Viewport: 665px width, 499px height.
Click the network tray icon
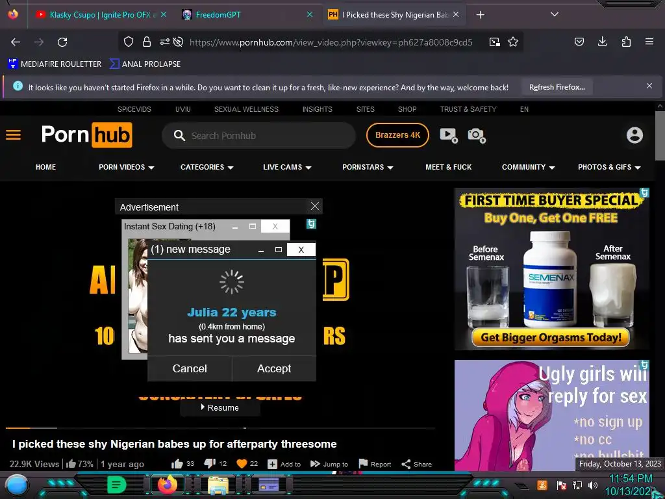(577, 485)
